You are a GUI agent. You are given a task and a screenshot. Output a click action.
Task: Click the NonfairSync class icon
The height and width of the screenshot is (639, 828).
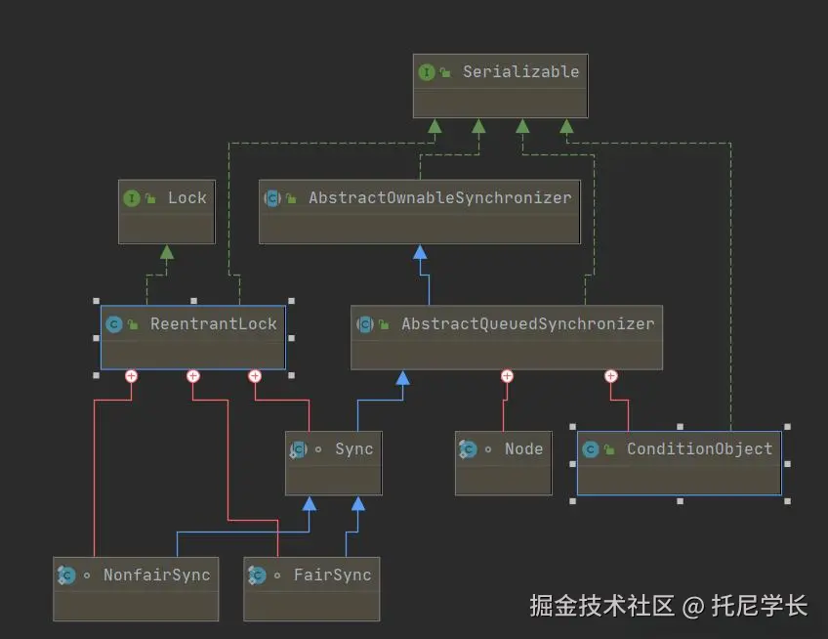(66, 575)
